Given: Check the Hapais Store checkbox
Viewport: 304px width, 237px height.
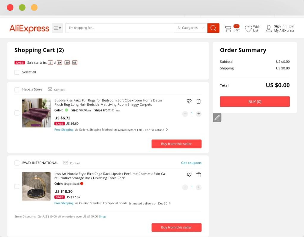Looking at the screenshot, I should pos(17,90).
